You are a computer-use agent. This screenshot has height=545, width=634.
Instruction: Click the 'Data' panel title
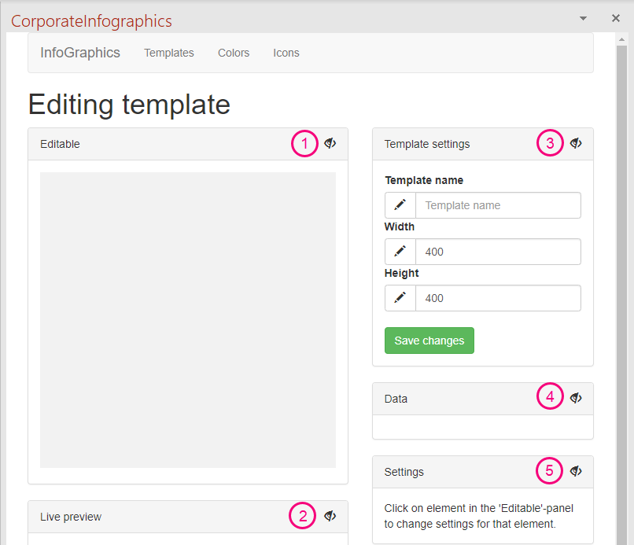[x=396, y=399]
